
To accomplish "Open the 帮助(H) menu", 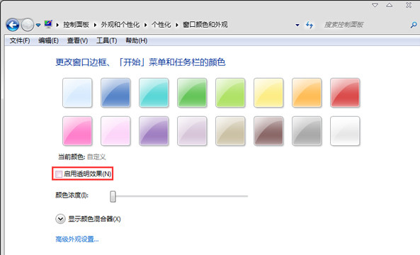I will click(136, 40).
